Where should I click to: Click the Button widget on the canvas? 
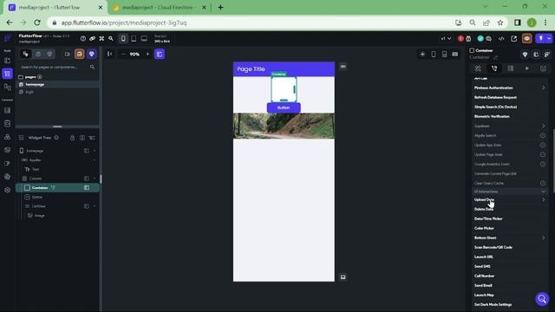(284, 107)
